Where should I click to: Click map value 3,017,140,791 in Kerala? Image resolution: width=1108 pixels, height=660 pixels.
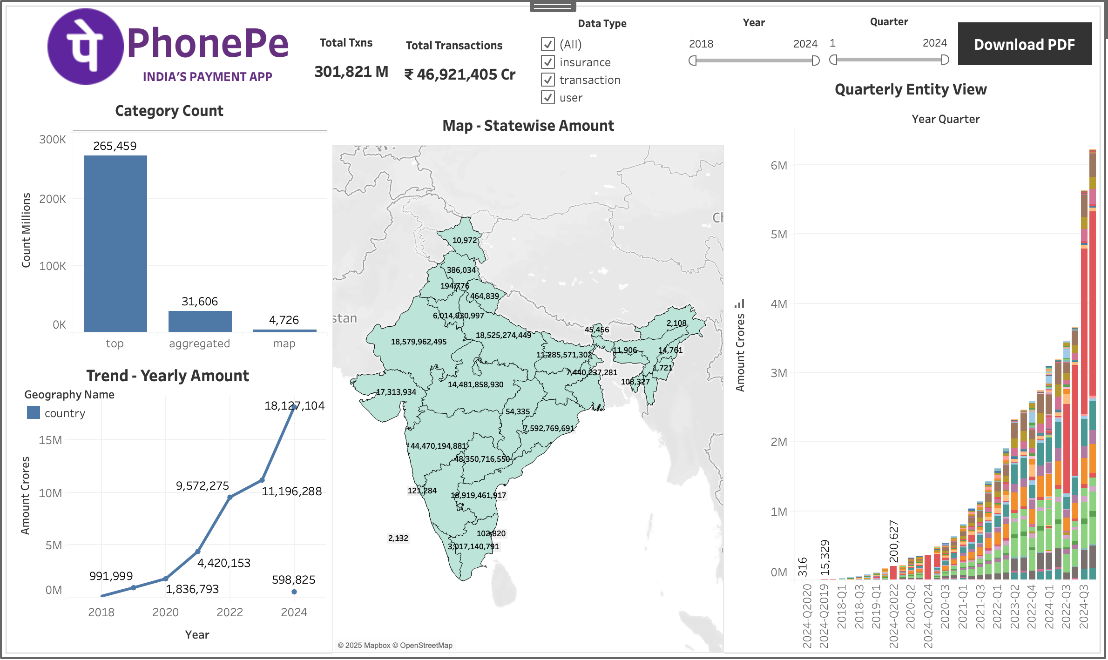point(473,546)
